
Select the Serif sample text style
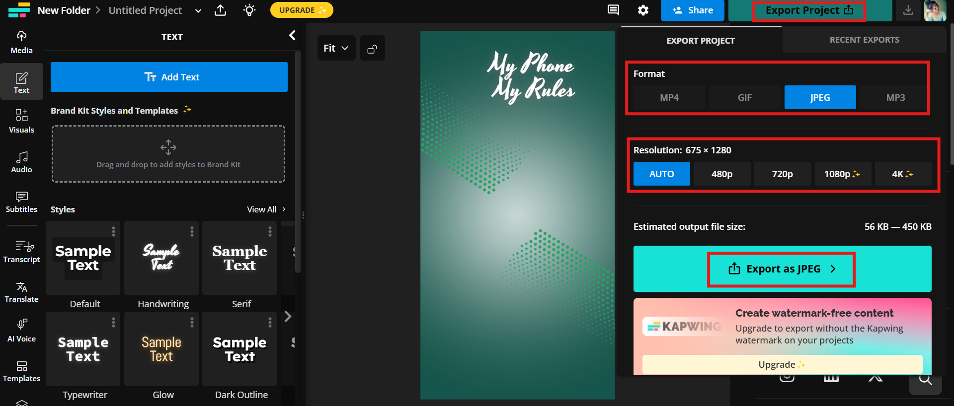click(239, 258)
